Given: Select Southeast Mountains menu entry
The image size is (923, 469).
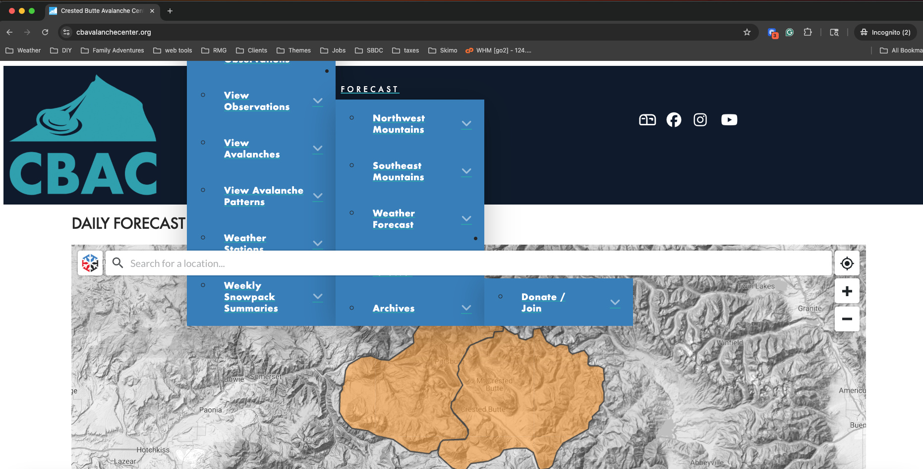Looking at the screenshot, I should point(398,171).
